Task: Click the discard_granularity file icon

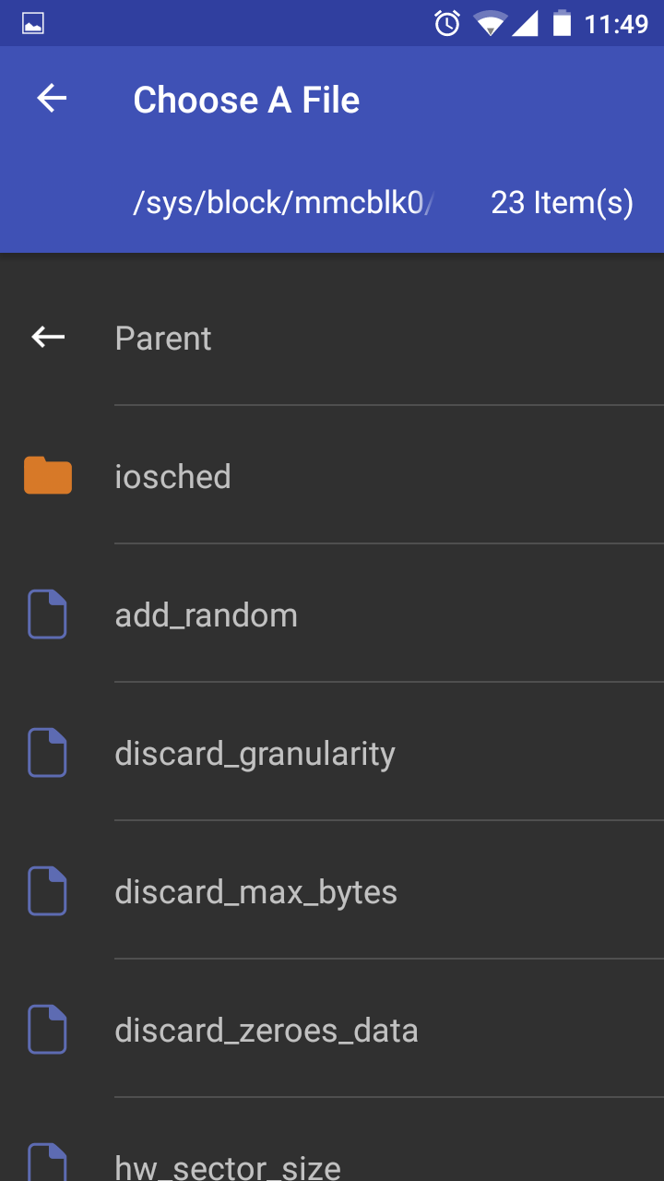Action: pos(47,753)
